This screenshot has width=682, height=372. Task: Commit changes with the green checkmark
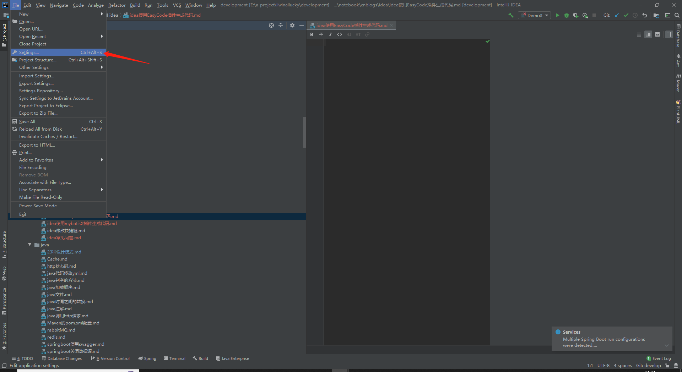[x=626, y=15]
